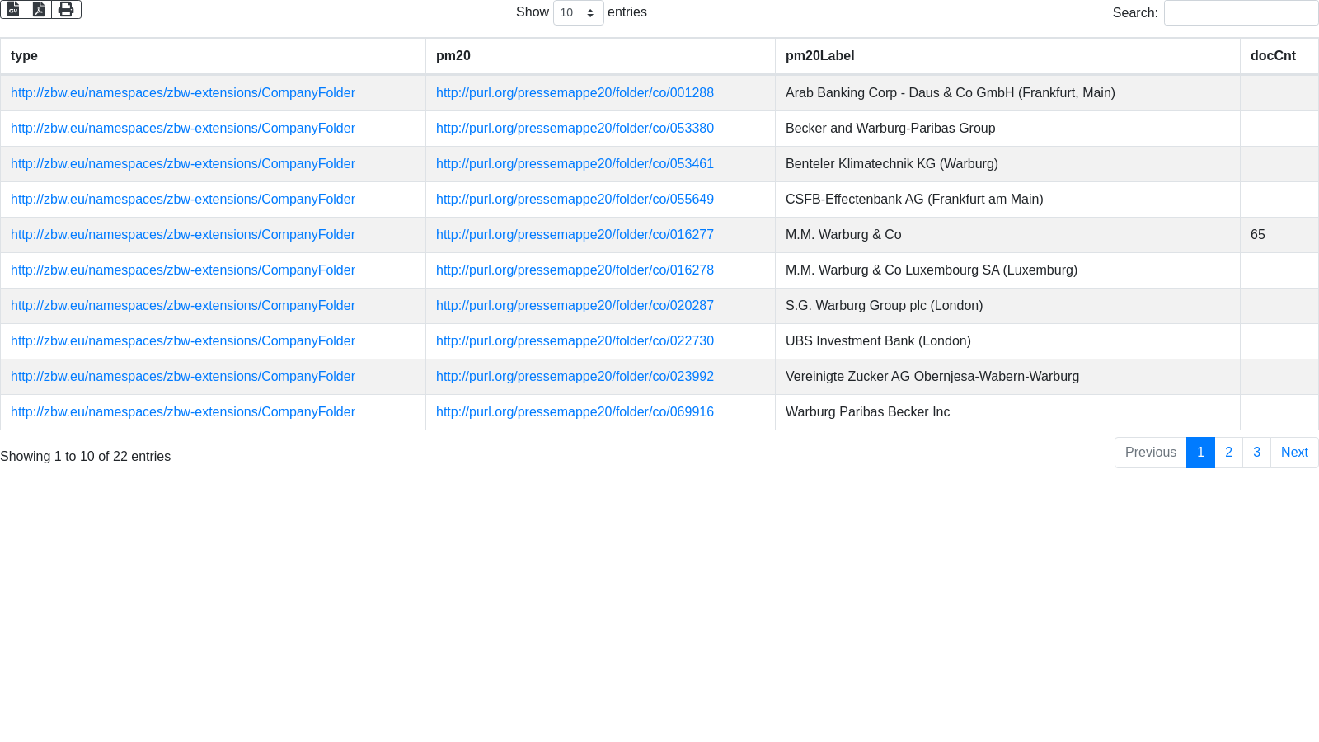The width and height of the screenshot is (1319, 742).
Task: Click the print table icon
Action: point(66,9)
